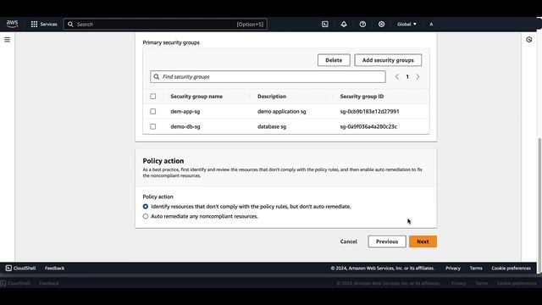Open the Services grid menu

(x=44, y=25)
